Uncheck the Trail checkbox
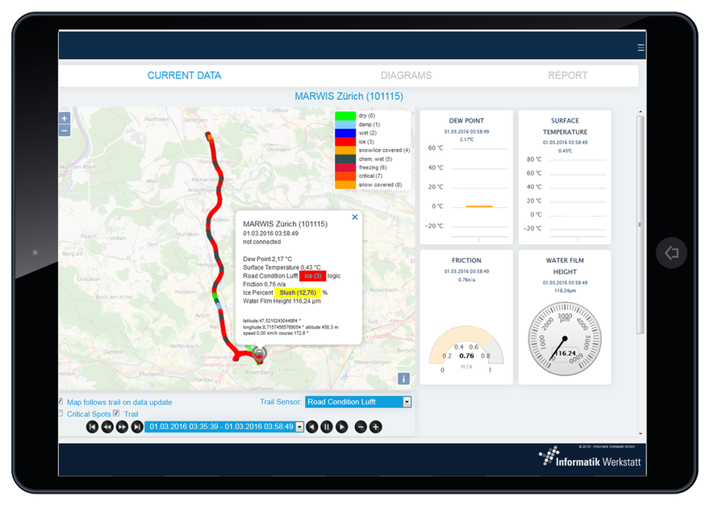Image resolution: width=710 pixels, height=505 pixels. tap(117, 414)
